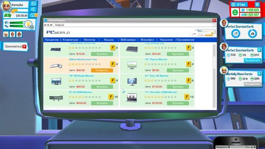This screenshot has height=149, width=265.
Task: Click Куплено button for the $16.00 keyboard
Action: (x=102, y=54)
